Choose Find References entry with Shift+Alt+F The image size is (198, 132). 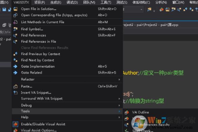pos(67,35)
